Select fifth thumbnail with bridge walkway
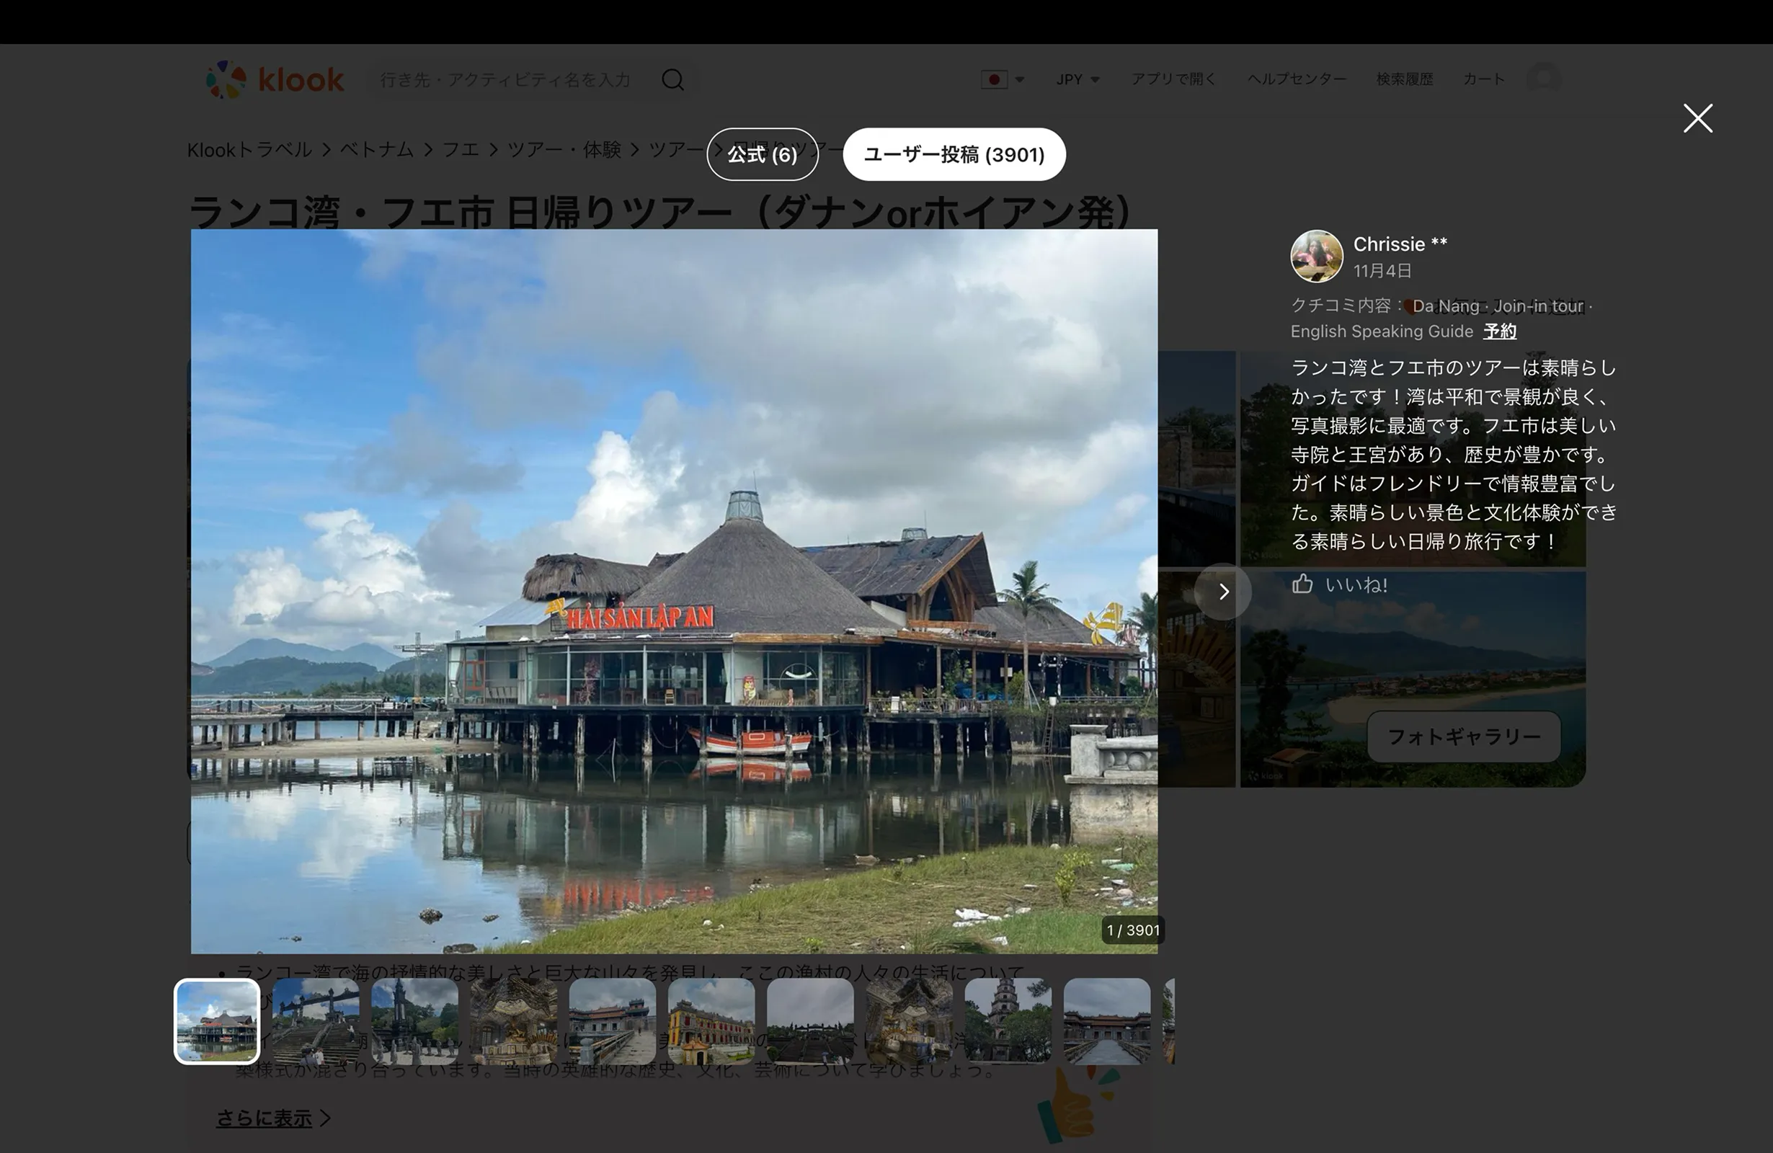Screen dimensions: 1773x1153 tap(613, 1021)
